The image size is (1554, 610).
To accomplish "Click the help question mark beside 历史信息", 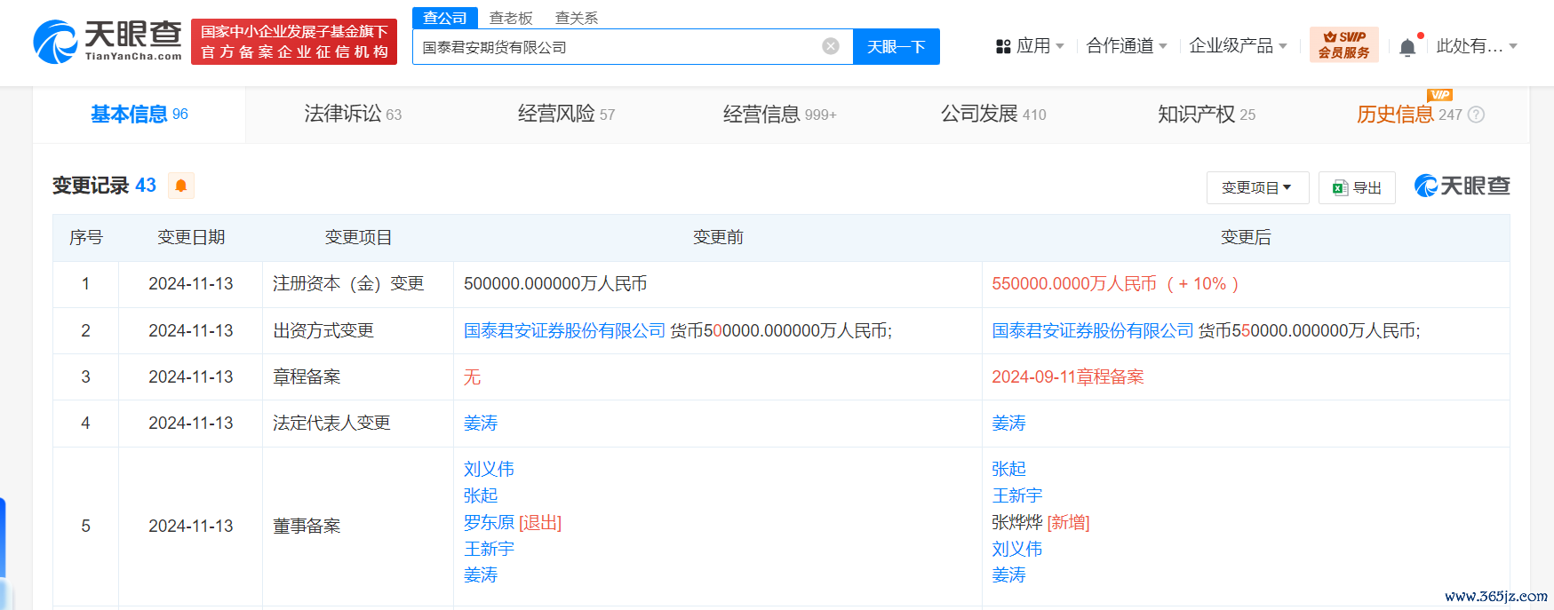I will (1477, 115).
